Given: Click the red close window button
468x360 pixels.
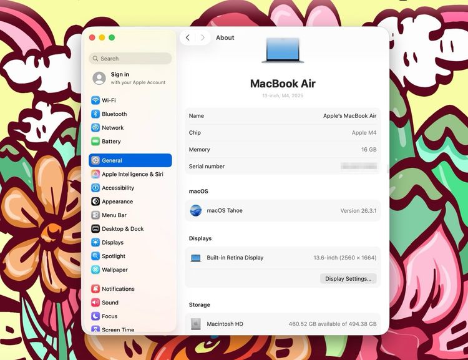Looking at the screenshot, I should coord(92,37).
